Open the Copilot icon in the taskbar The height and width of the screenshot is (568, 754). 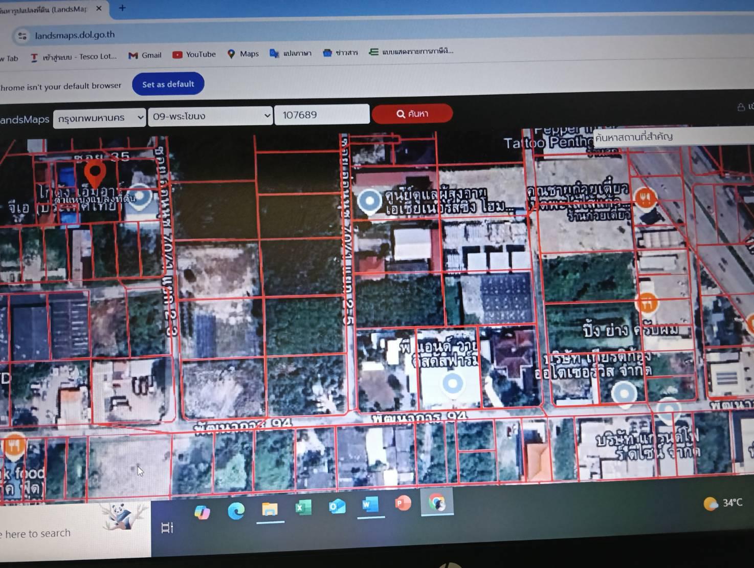(x=202, y=512)
